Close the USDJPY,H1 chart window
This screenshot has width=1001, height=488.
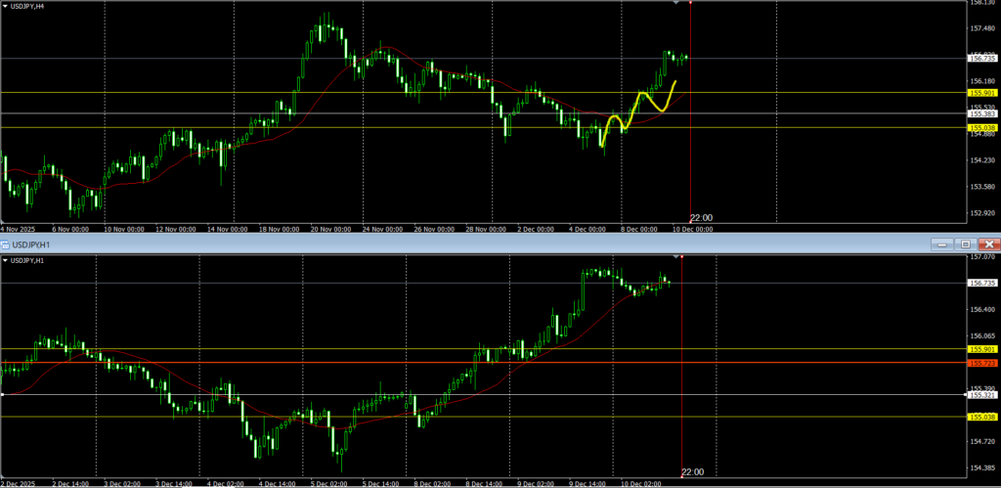(989, 244)
